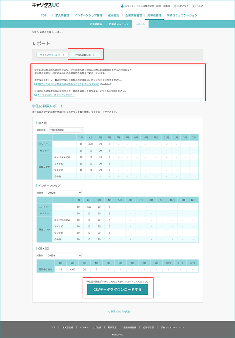Image resolution: width=235 pixels, height=338 pixels.
Task: Click CSVデータをダウンロードする button
Action: [x=117, y=290]
